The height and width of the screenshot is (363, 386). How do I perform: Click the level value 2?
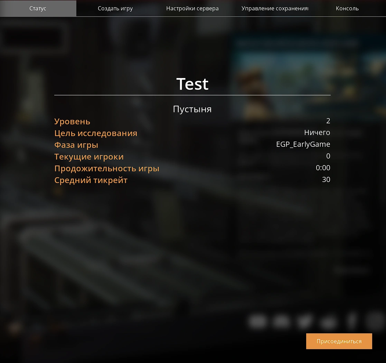(328, 121)
